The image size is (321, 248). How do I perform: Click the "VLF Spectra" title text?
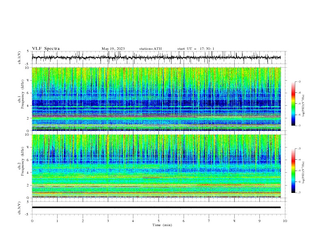point(46,49)
